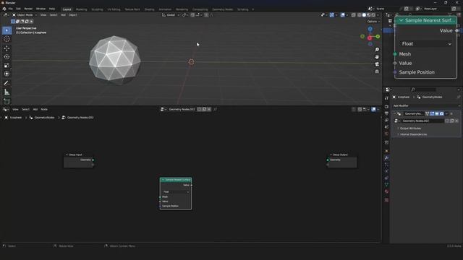This screenshot has height=260, width=463.
Task: Open the Tool properties tab
Action: click(386, 98)
